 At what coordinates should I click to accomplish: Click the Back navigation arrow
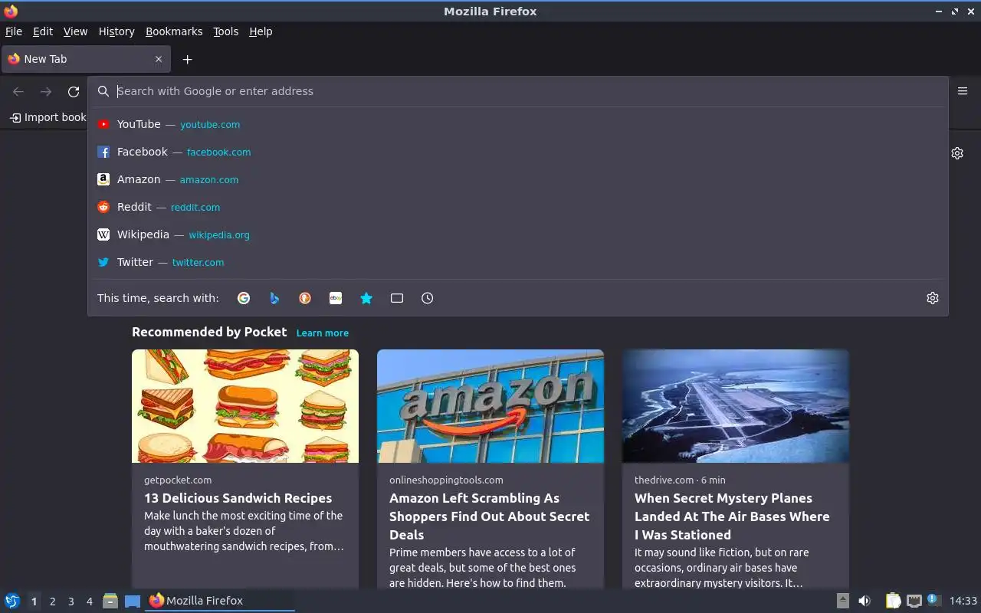coord(18,92)
